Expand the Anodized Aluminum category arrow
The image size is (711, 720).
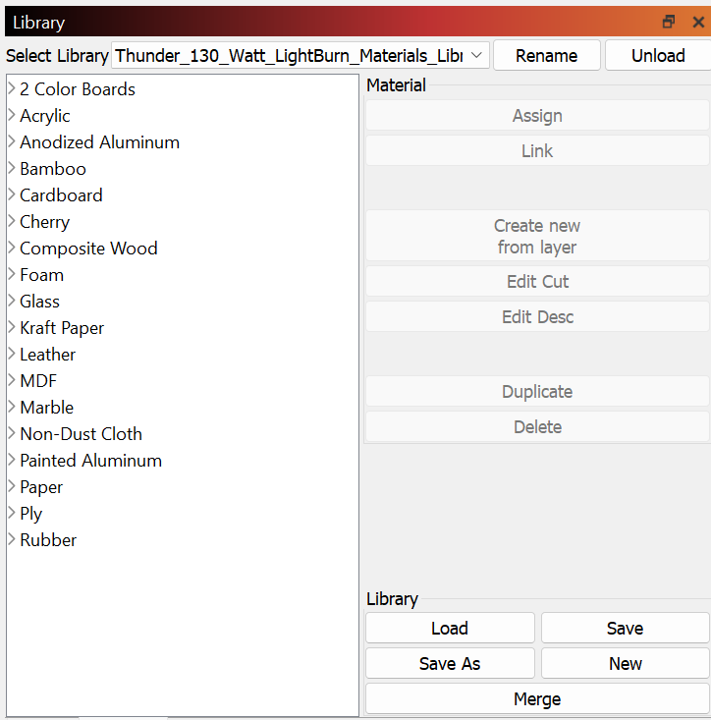coord(12,142)
